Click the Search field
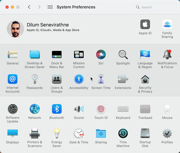This screenshot has height=153, width=180. (155, 7)
